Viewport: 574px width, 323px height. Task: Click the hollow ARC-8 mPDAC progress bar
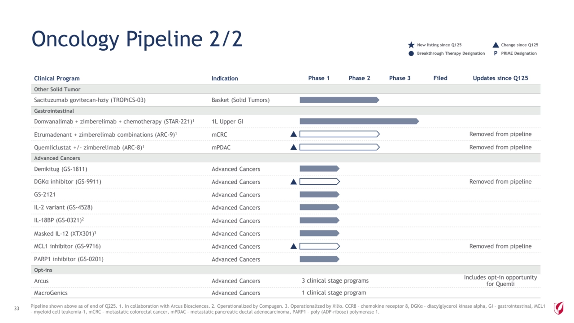(339, 147)
